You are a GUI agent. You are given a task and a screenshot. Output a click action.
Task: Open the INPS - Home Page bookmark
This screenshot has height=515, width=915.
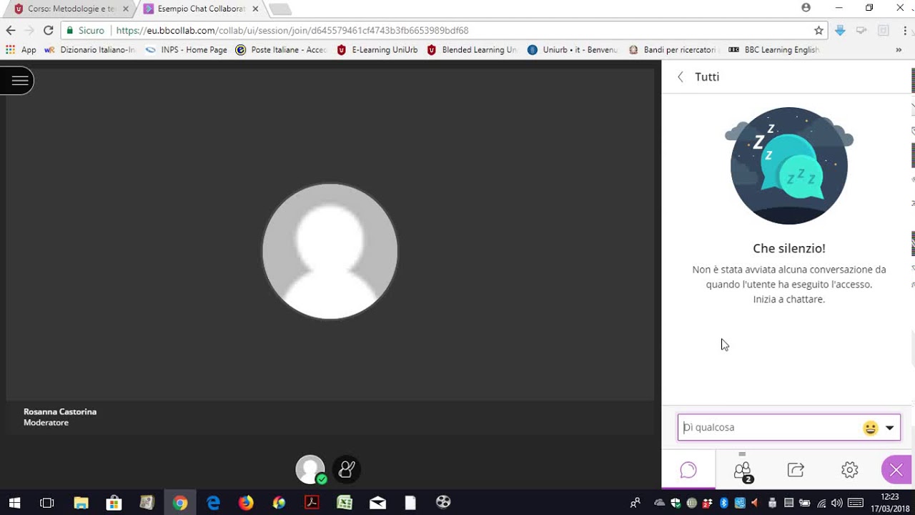(186, 50)
